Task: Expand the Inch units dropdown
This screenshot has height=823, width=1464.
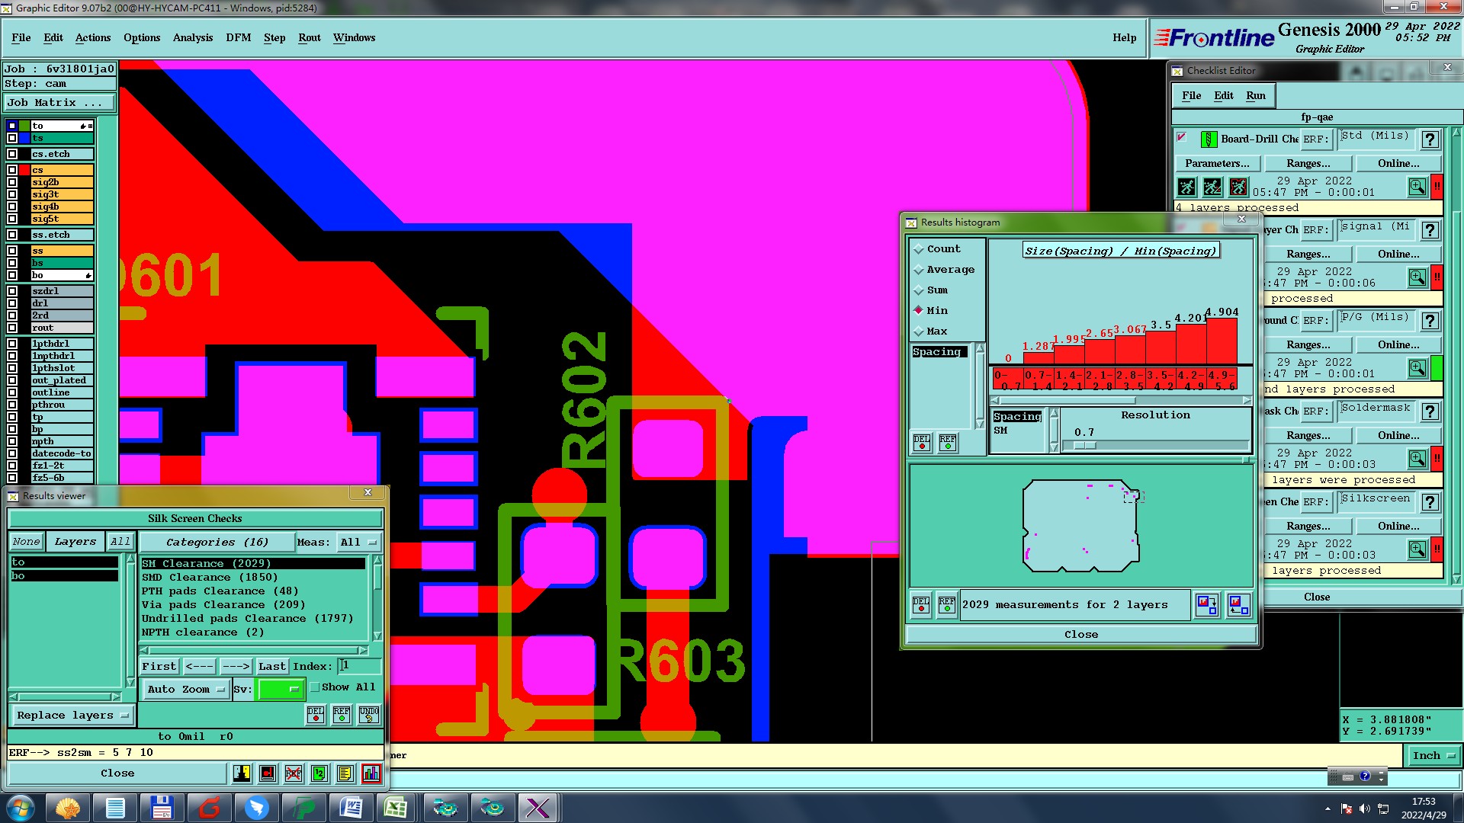Action: tap(1433, 756)
